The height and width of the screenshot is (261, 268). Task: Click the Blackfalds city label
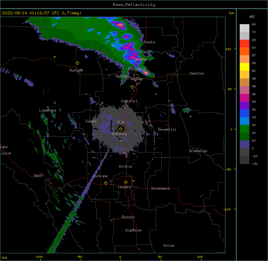(137, 69)
